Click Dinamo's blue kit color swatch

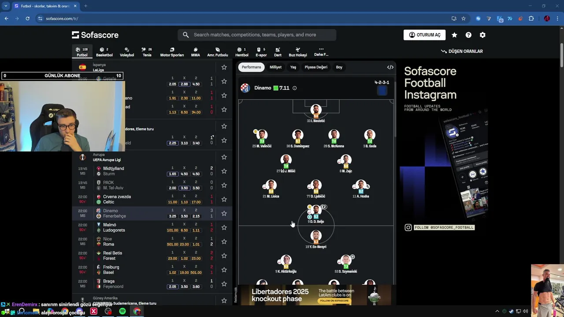point(382,90)
